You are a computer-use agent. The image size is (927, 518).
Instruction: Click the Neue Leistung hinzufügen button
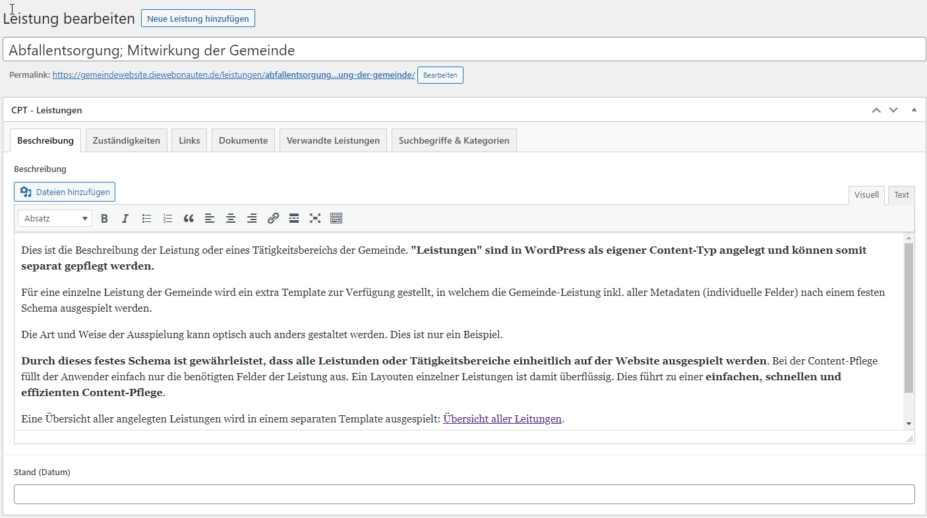[198, 18]
